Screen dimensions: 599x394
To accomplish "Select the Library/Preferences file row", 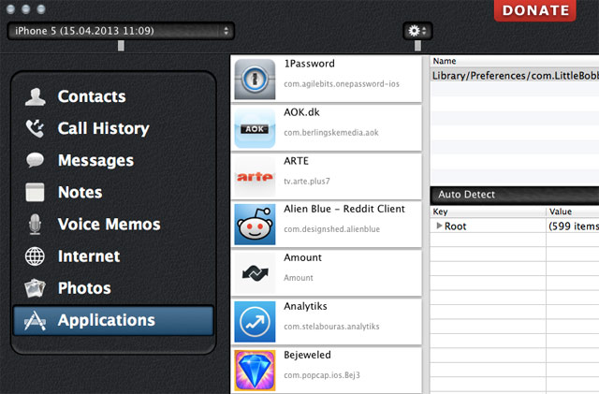I will coord(515,76).
